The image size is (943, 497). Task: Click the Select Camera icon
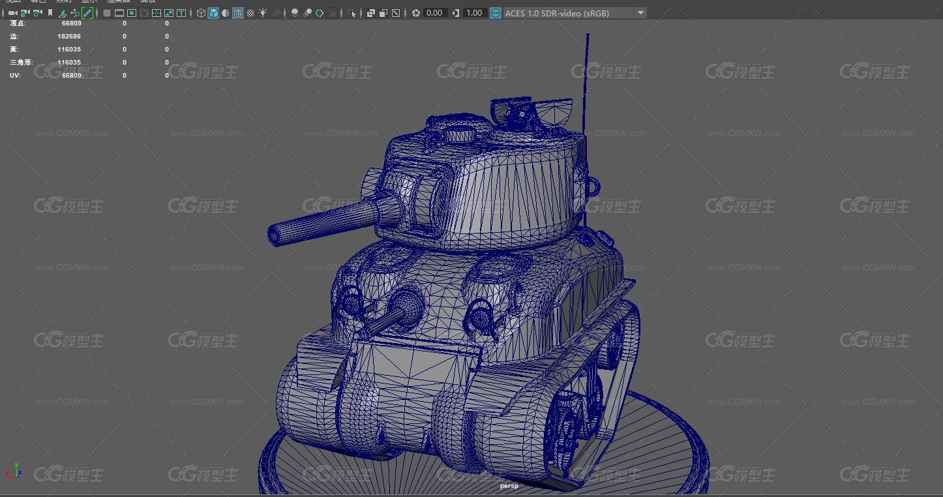point(12,13)
